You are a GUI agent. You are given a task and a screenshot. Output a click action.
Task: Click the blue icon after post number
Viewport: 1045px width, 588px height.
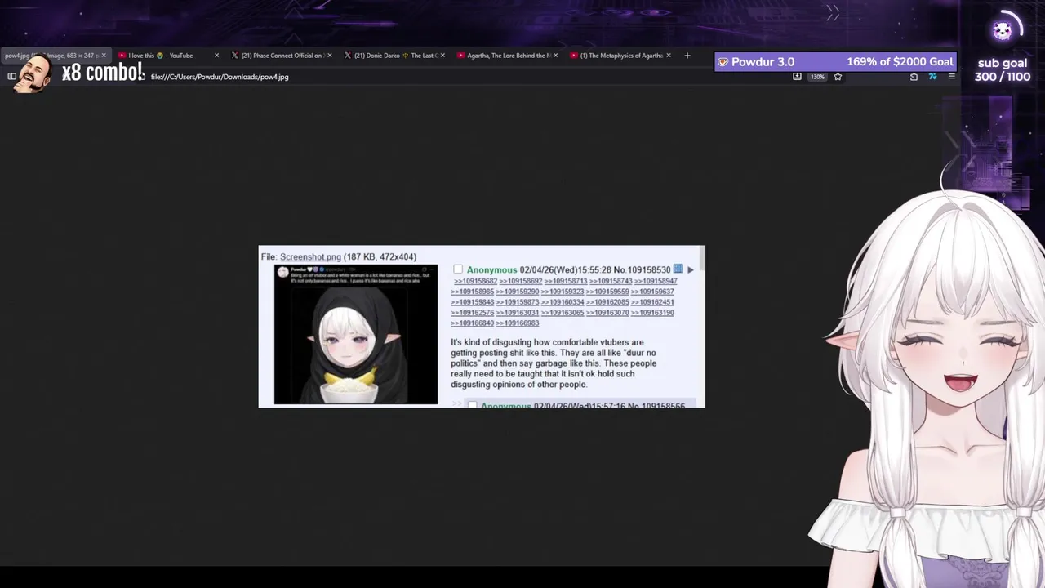678,269
